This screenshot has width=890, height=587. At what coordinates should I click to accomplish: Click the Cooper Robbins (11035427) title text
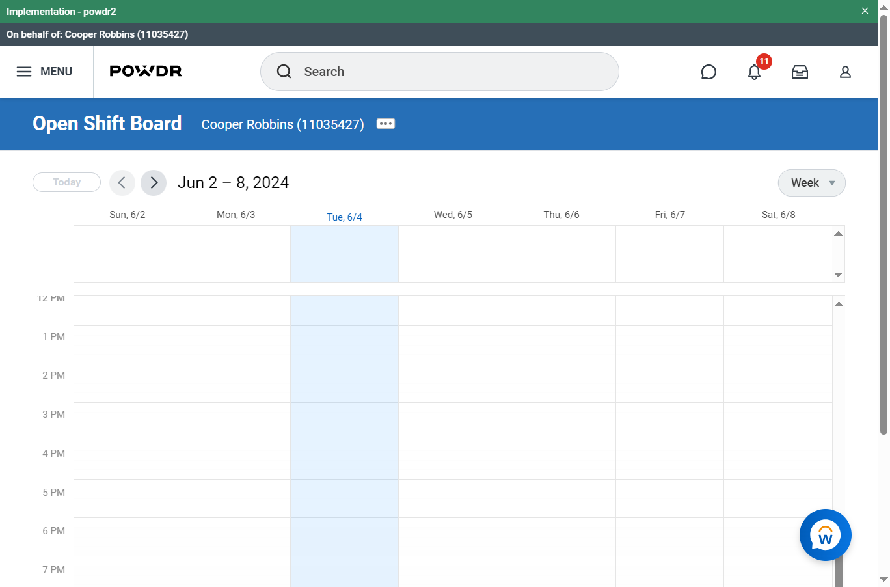click(282, 124)
